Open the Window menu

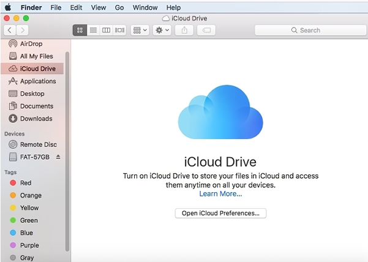pyautogui.click(x=145, y=7)
